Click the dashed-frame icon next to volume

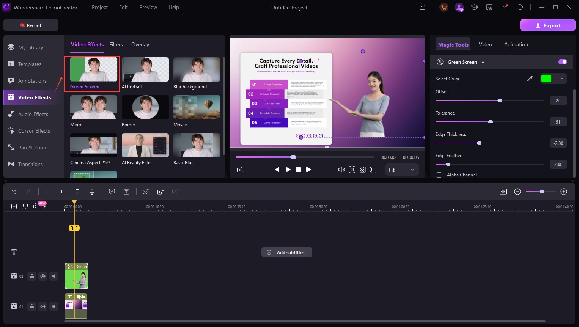352,170
